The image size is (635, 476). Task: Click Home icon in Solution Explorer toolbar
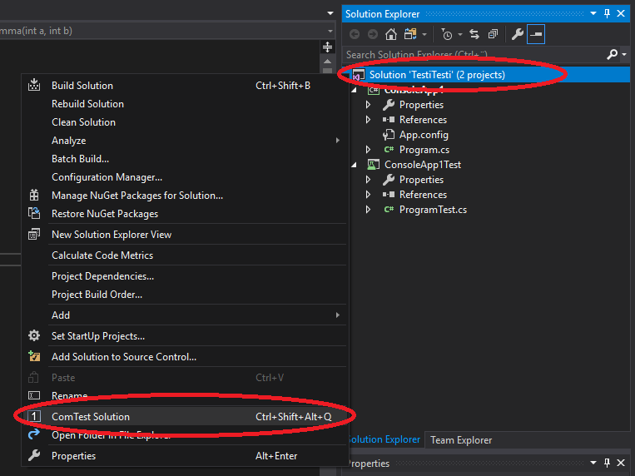tap(391, 34)
